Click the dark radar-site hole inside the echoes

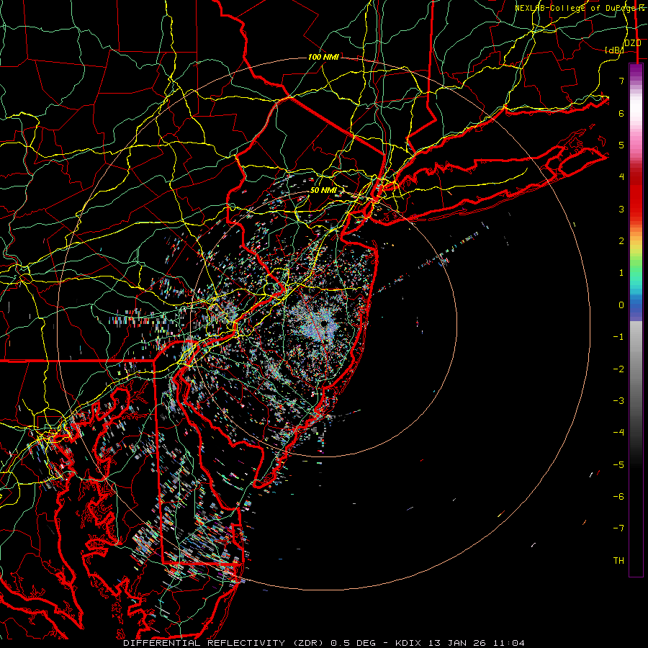(323, 325)
